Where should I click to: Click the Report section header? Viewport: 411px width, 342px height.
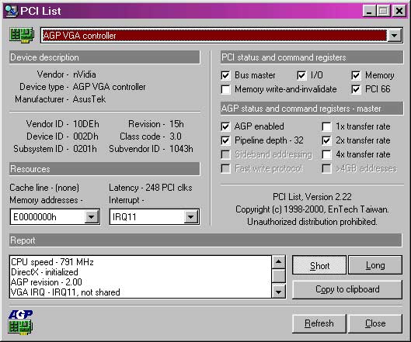coord(205,240)
